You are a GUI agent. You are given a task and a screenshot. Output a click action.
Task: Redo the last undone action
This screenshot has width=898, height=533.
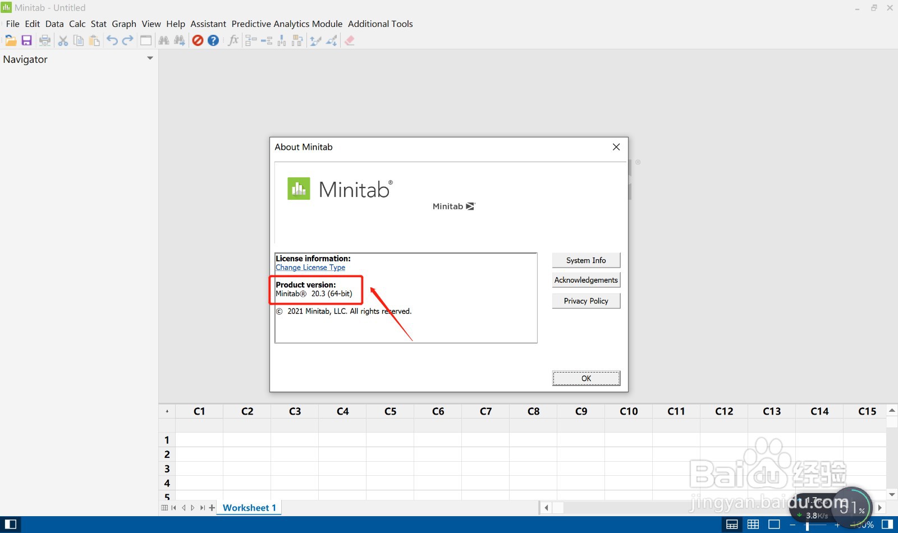click(x=128, y=40)
